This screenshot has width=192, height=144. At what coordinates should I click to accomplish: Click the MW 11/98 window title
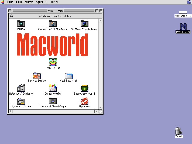point(55,11)
